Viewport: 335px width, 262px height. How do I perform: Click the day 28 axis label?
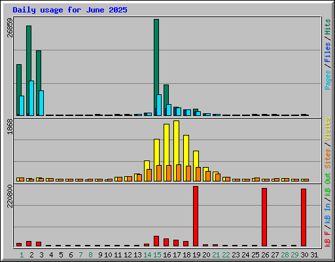285,255
